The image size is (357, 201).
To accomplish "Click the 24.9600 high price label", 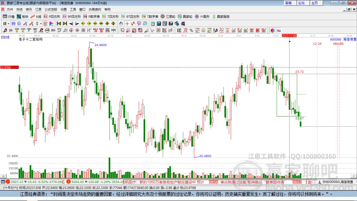I will (100, 45).
